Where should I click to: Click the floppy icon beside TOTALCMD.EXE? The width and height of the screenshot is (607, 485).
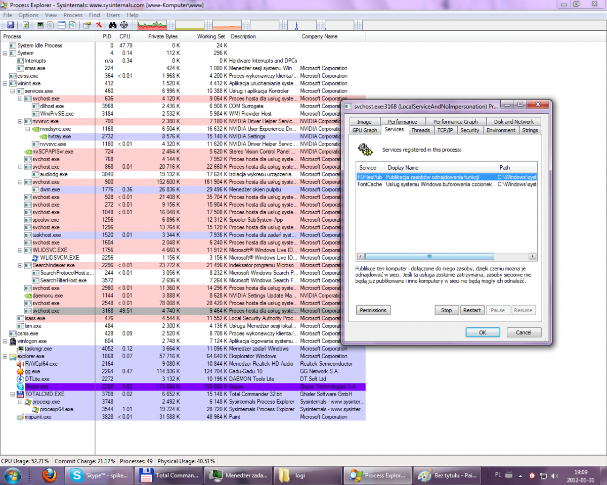click(x=20, y=394)
